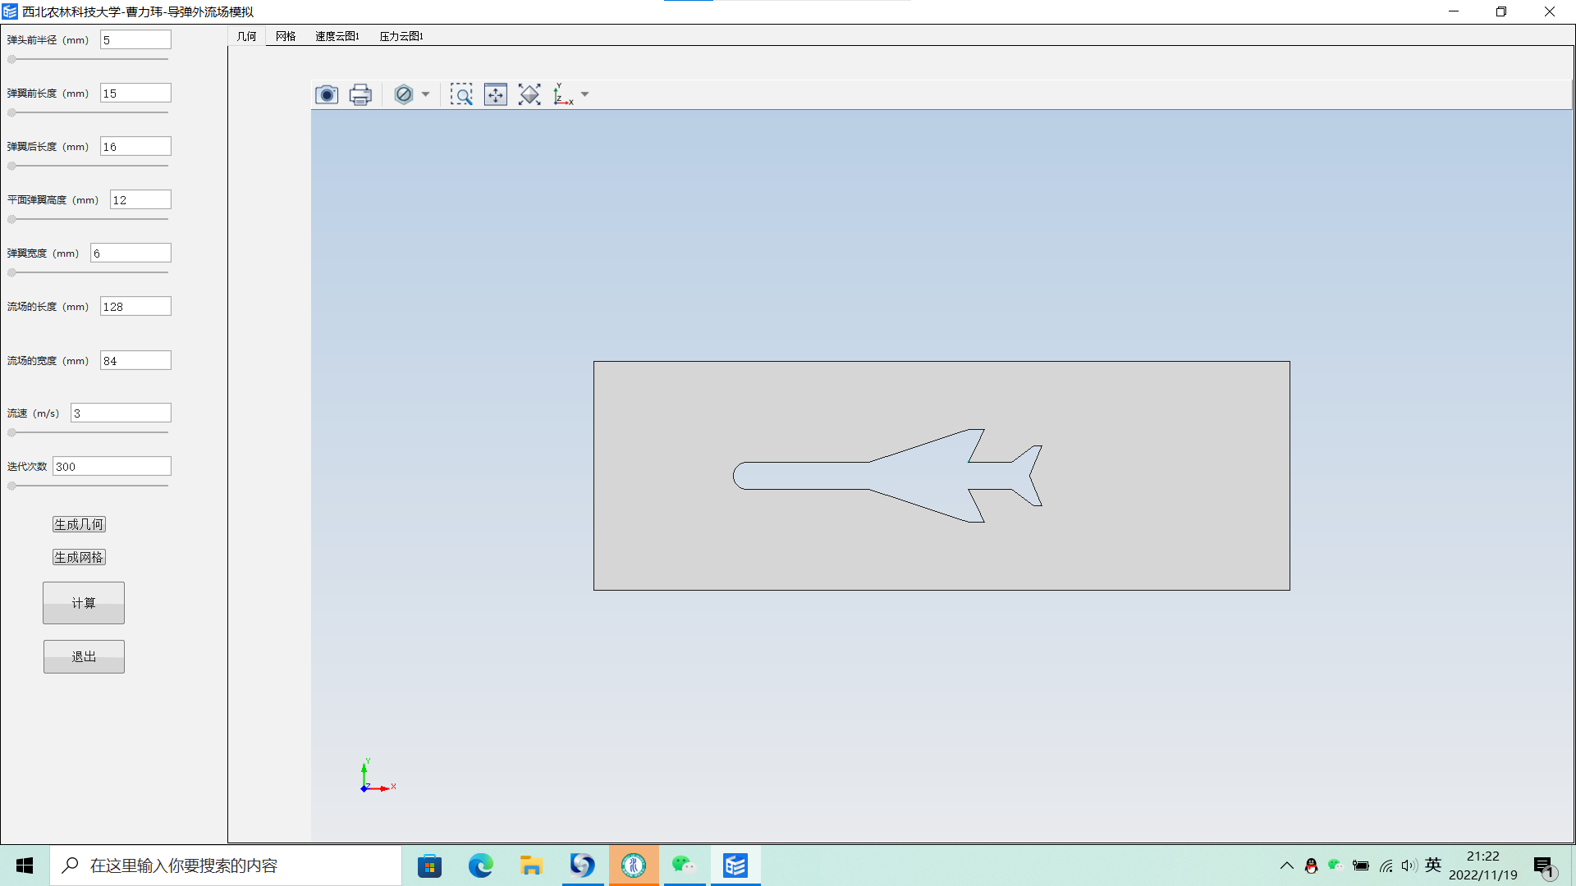Click the 迭代次数 input field
Viewport: 1576px width, 886px height.
click(x=112, y=466)
